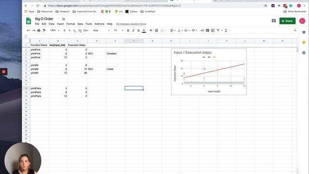Open the Format menu
Image resolution: width=309 pixels, height=174 pixels.
[x=70, y=24]
